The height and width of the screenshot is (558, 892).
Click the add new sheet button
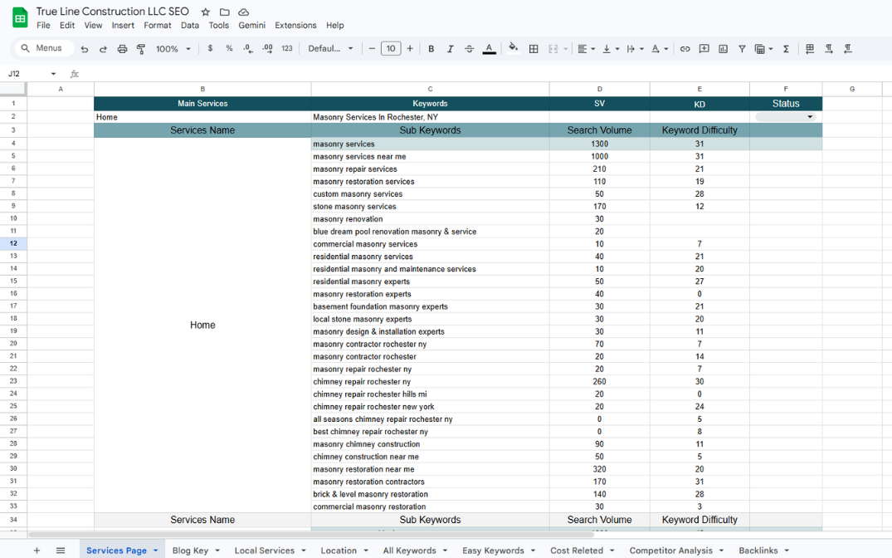click(37, 551)
